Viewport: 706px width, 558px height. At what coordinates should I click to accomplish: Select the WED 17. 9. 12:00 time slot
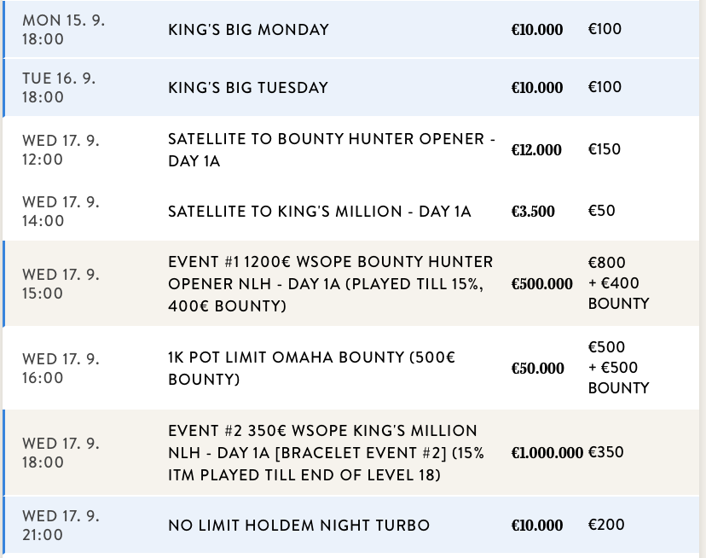point(61,150)
